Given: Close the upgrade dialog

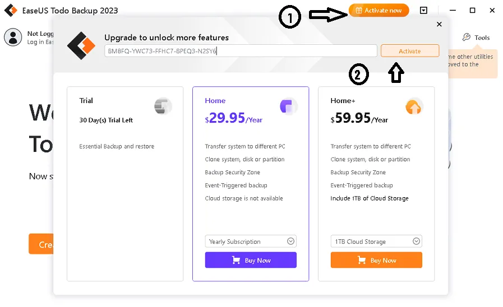Looking at the screenshot, I should click(439, 24).
